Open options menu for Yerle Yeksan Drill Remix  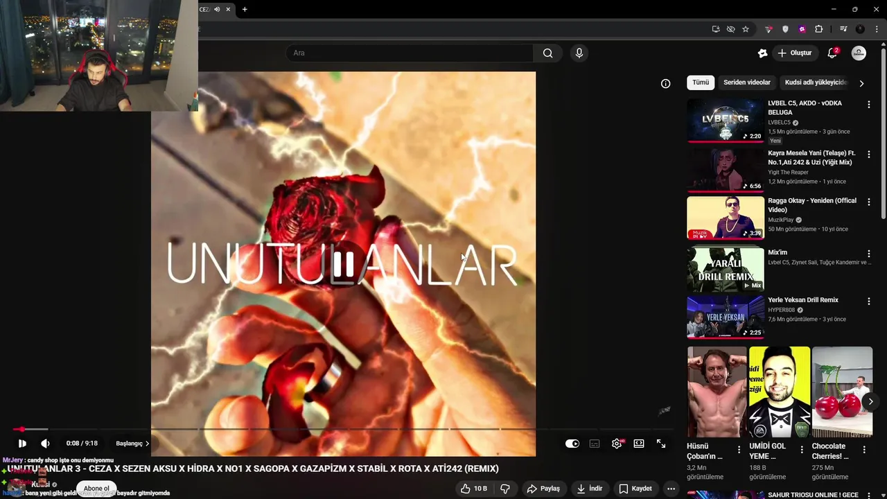(x=868, y=301)
